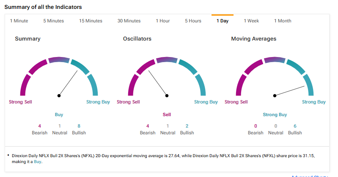Select the 5 Minutes timeframe tab
The height and width of the screenshot is (177, 338).
coord(53,21)
